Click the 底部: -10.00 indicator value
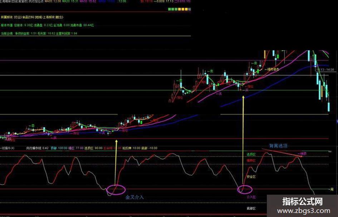 (x=149, y=148)
